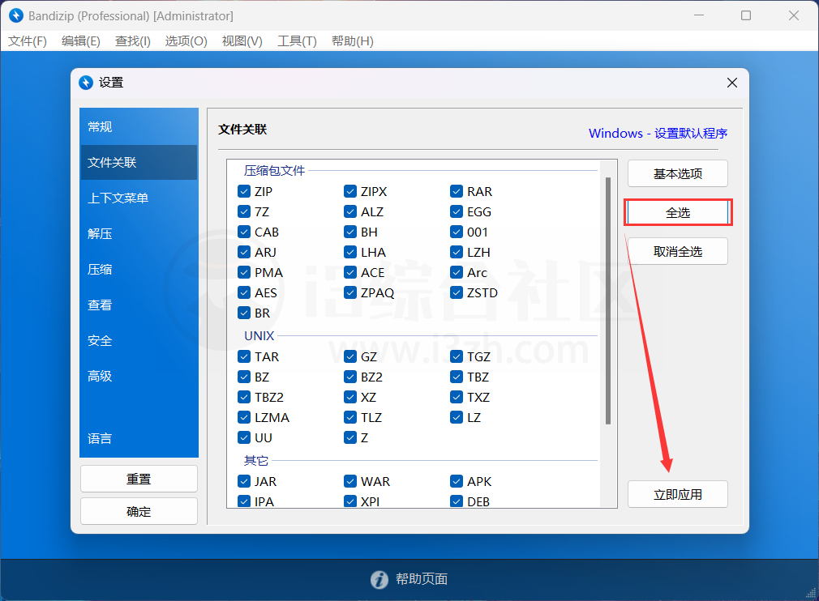Open the 语言 settings tab
This screenshot has width=819, height=601.
click(x=139, y=438)
